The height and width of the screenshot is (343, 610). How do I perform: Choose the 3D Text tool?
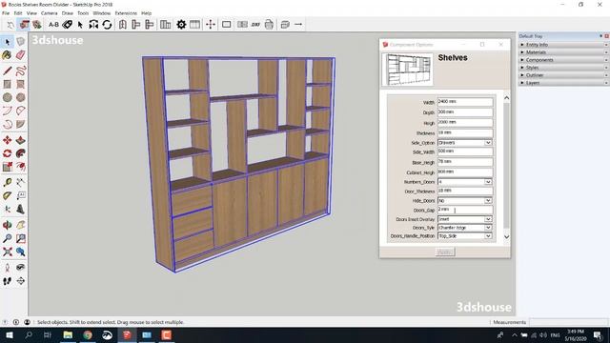coord(21,210)
